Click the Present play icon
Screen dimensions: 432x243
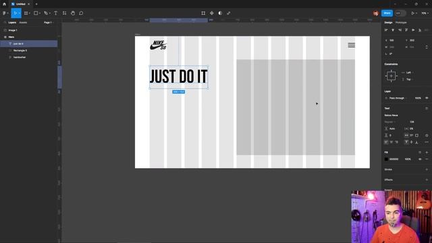pyautogui.click(x=412, y=13)
